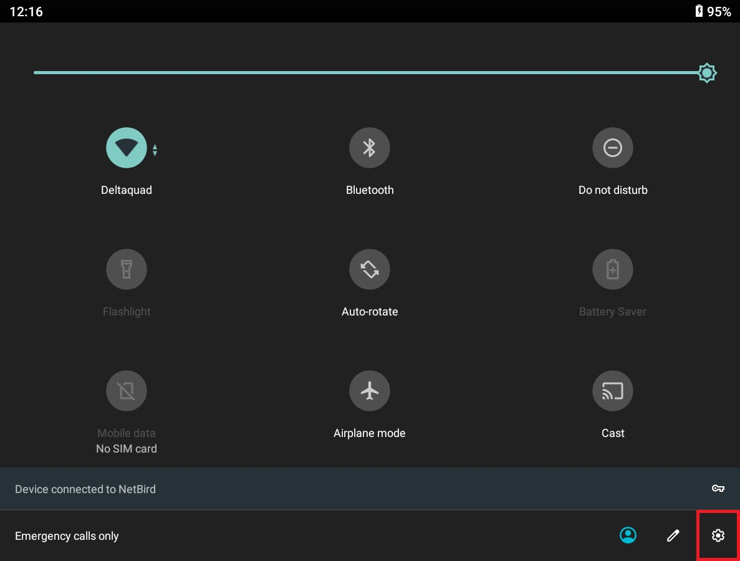Viewport: 740px width, 561px height.
Task: Turn off the Deltaquad Wi-Fi tile
Action: point(127,148)
